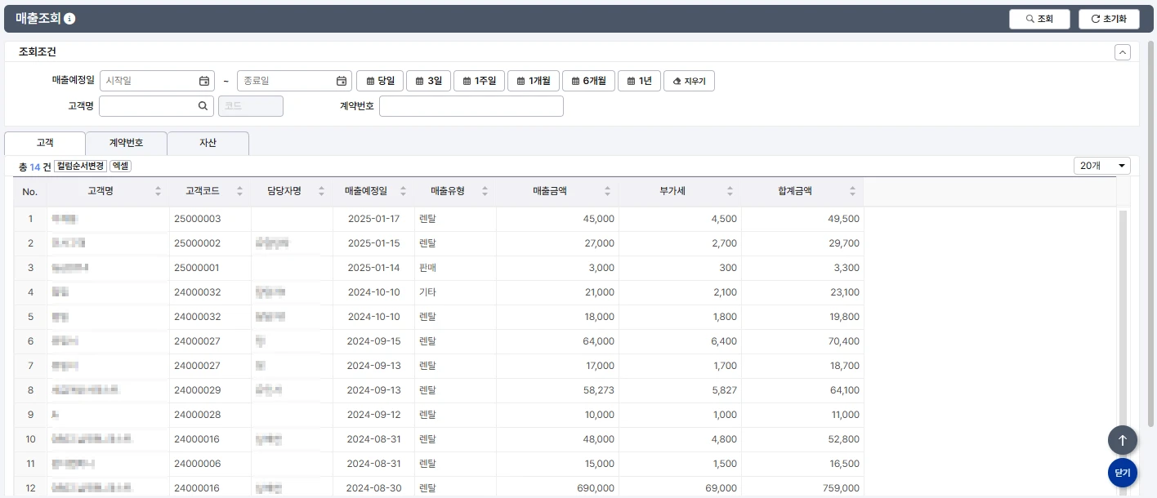
Task: Switch to the 계약번호 tab
Action: click(126, 143)
